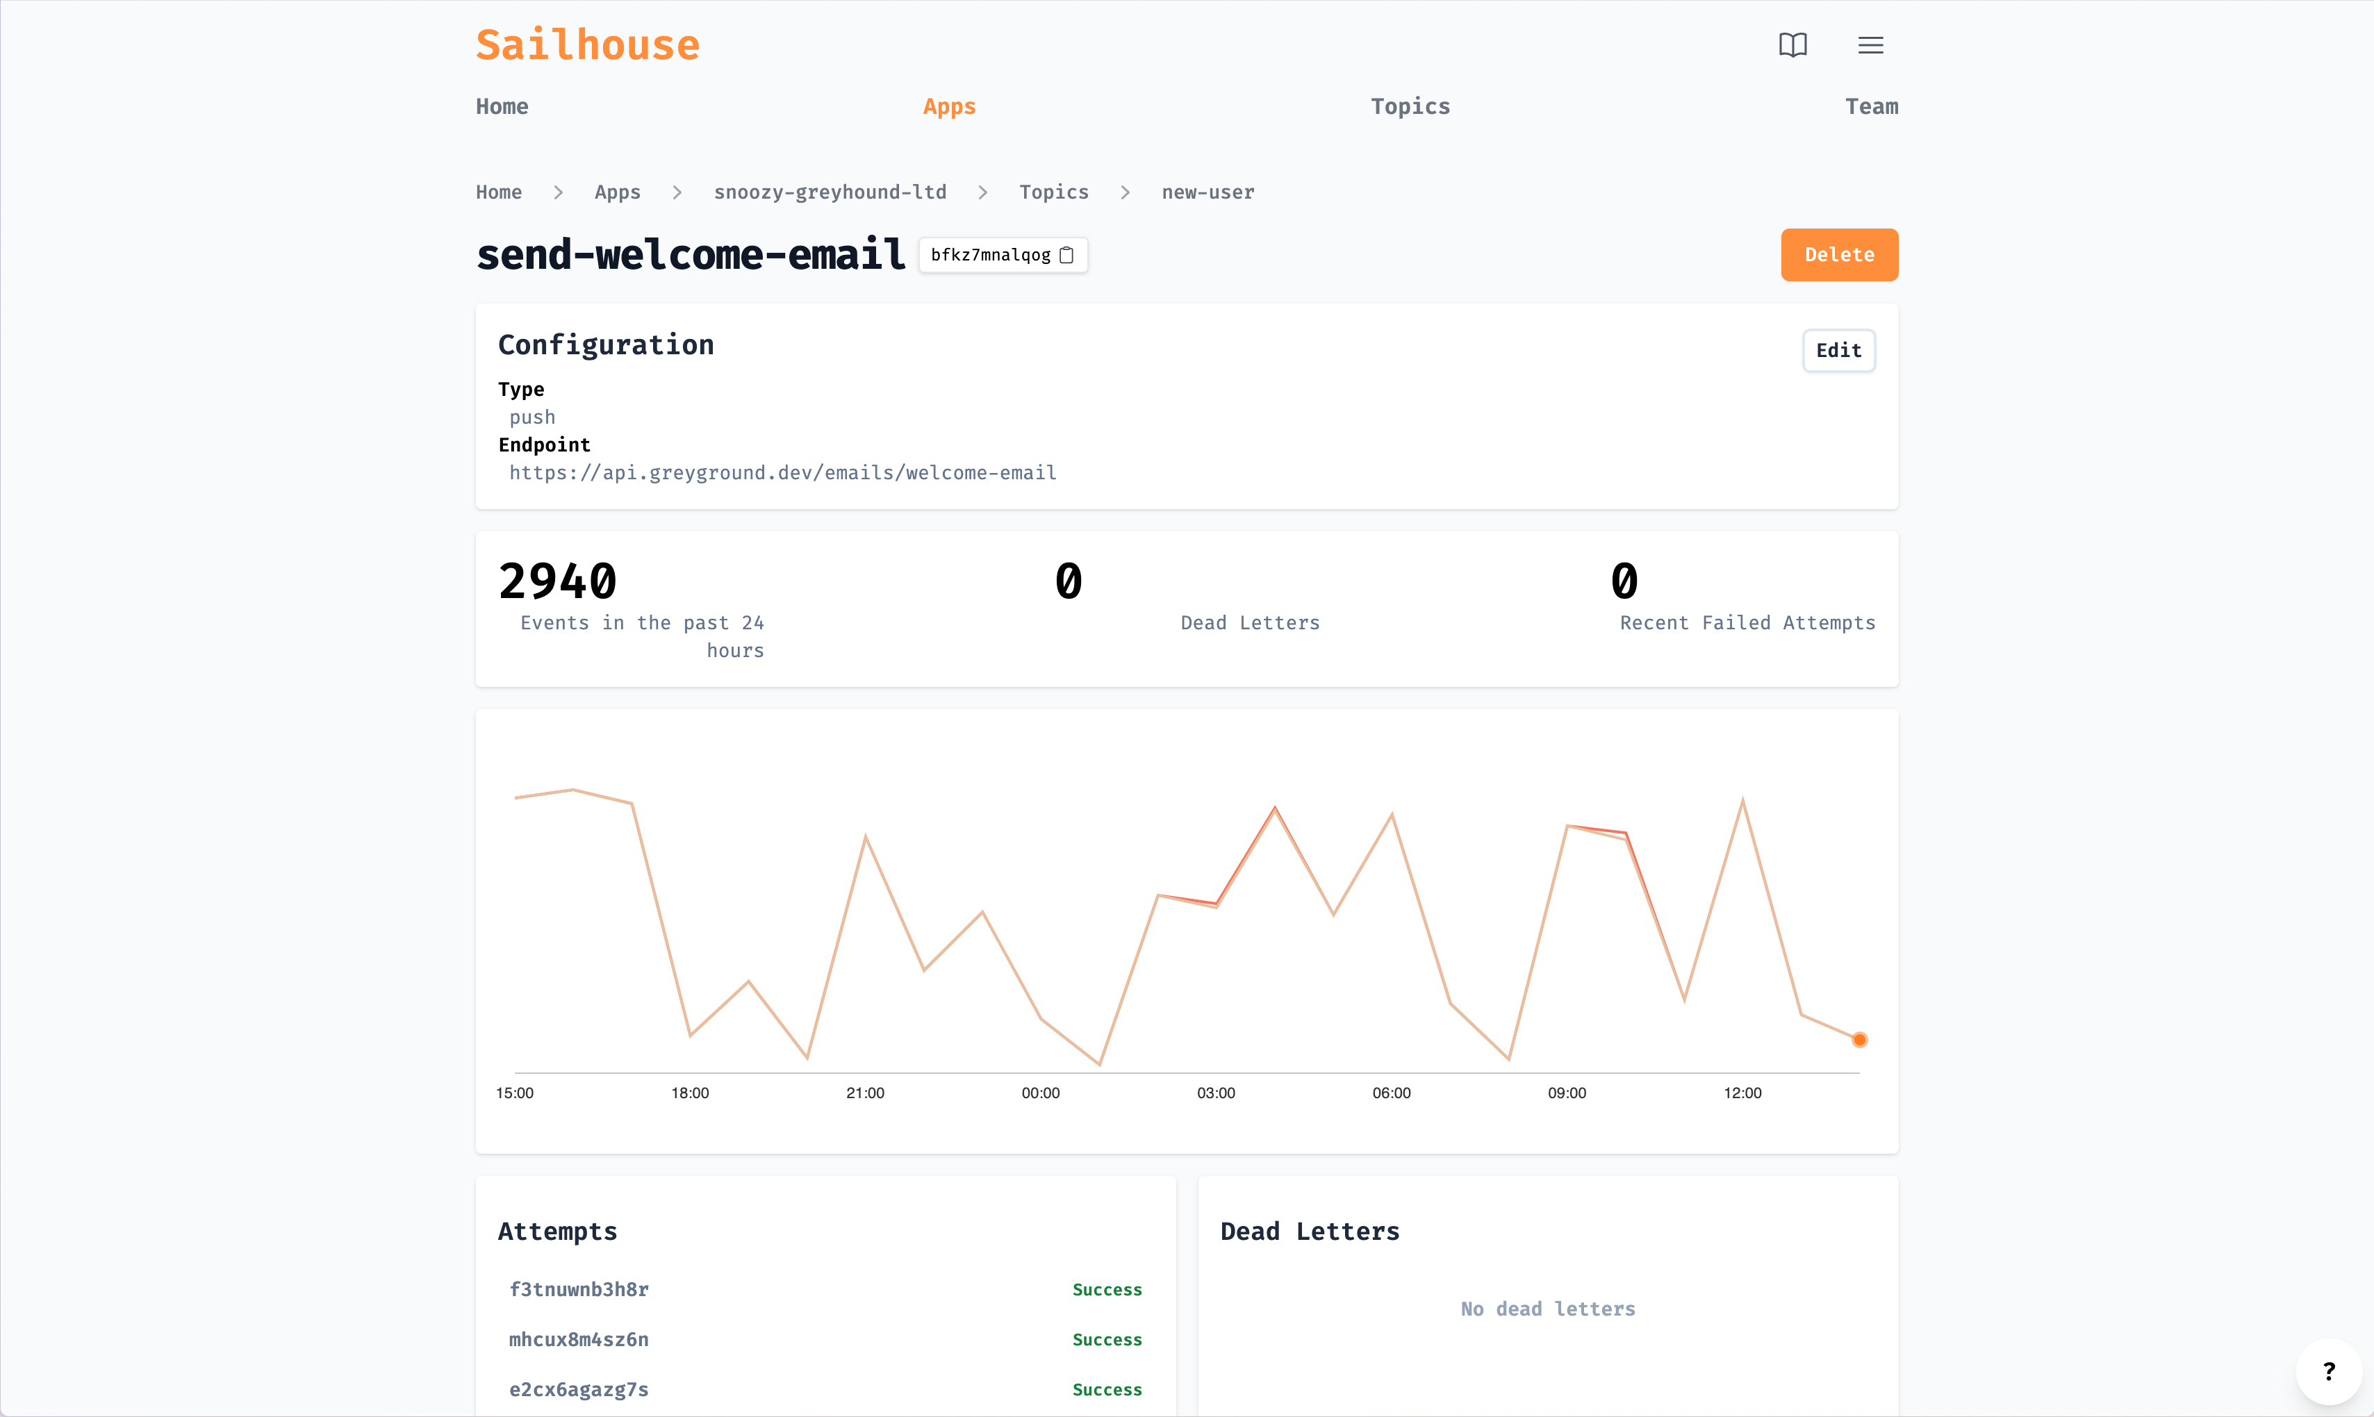Open attempt mhcux8m4sz6n

(579, 1339)
